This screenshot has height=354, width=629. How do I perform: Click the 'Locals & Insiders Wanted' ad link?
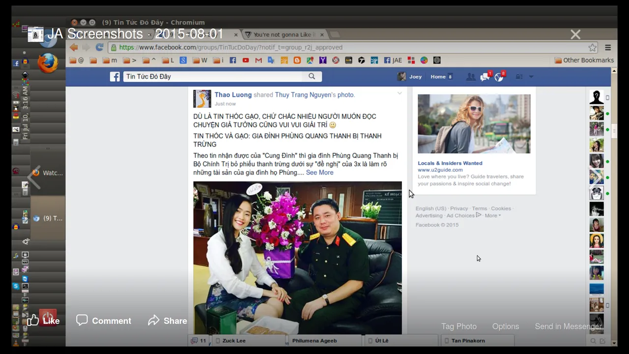[x=450, y=163]
